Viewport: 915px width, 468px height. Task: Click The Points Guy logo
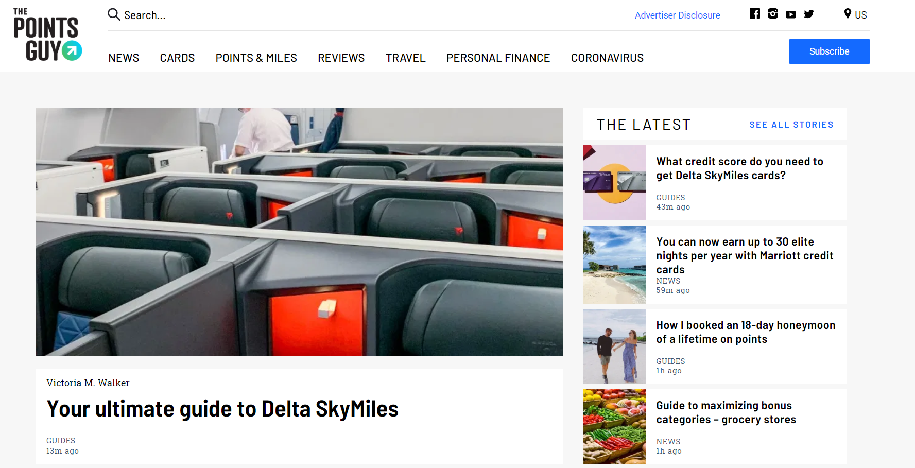point(47,34)
